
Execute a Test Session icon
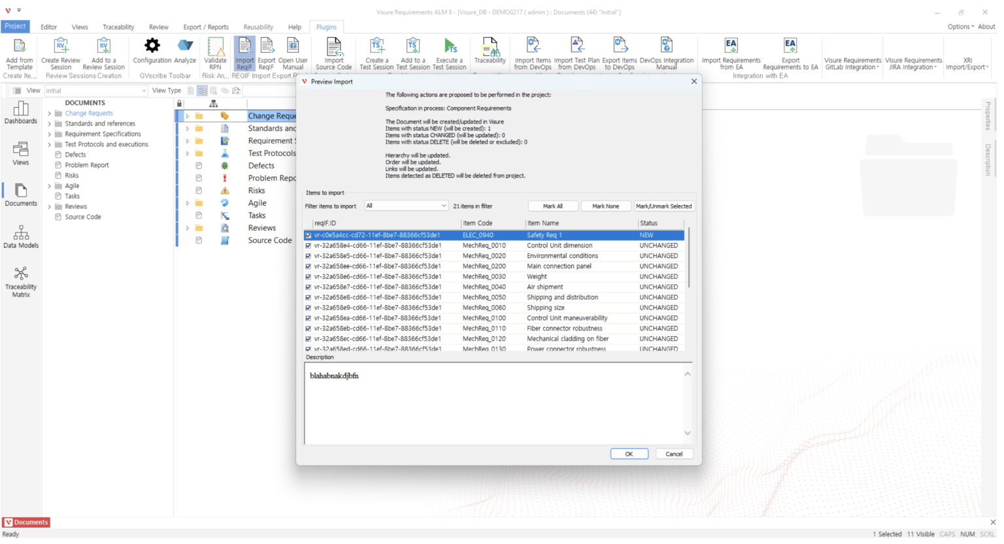(x=450, y=54)
